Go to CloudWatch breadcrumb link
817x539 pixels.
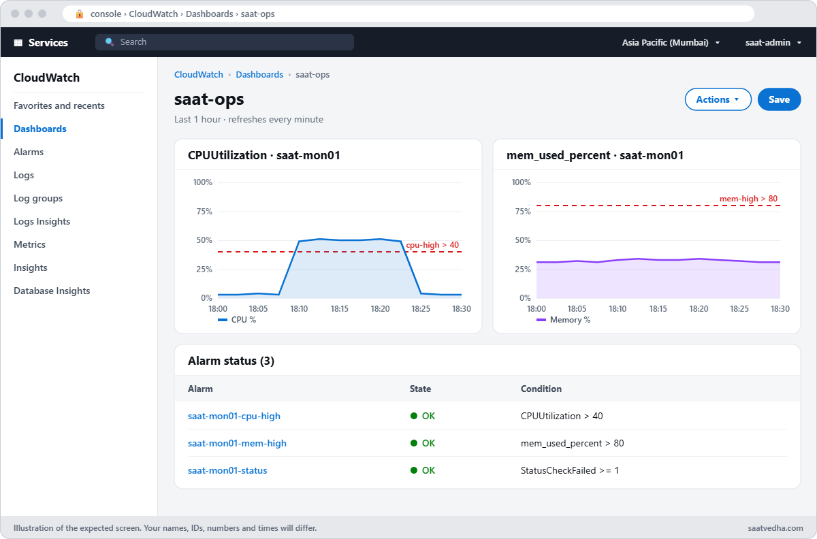(x=199, y=74)
